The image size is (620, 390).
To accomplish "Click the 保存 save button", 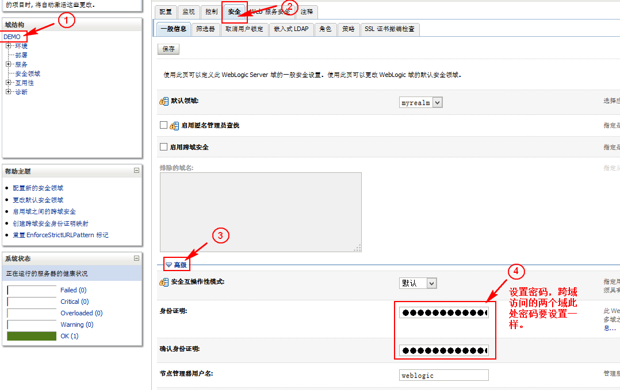I will 169,49.
